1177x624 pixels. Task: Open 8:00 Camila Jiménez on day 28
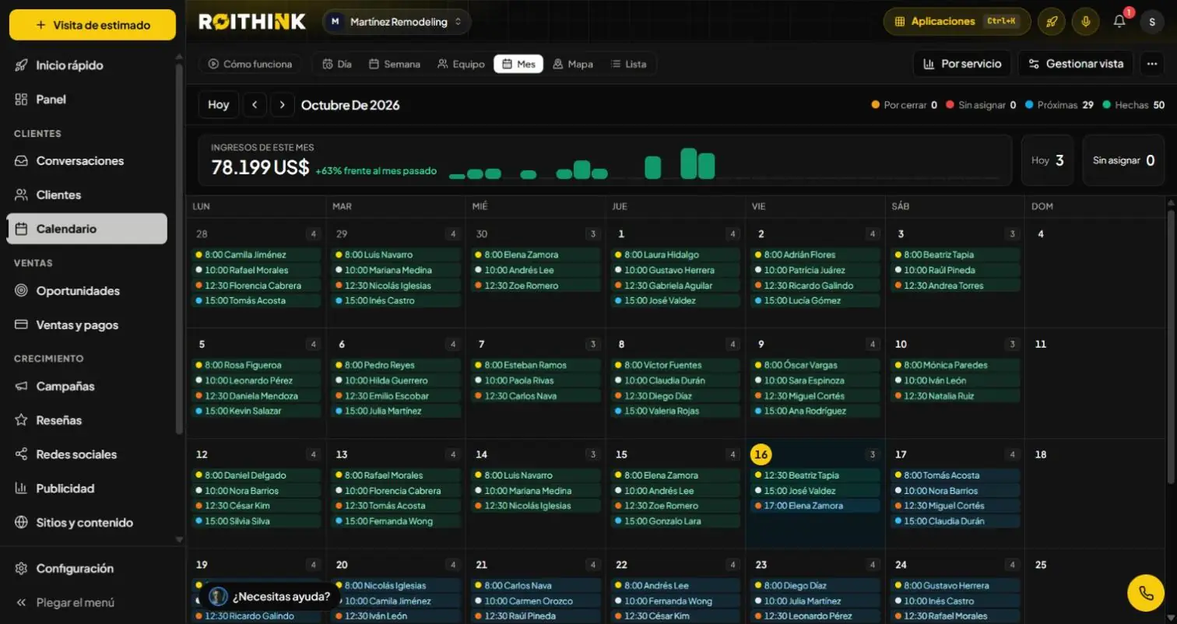coord(256,254)
